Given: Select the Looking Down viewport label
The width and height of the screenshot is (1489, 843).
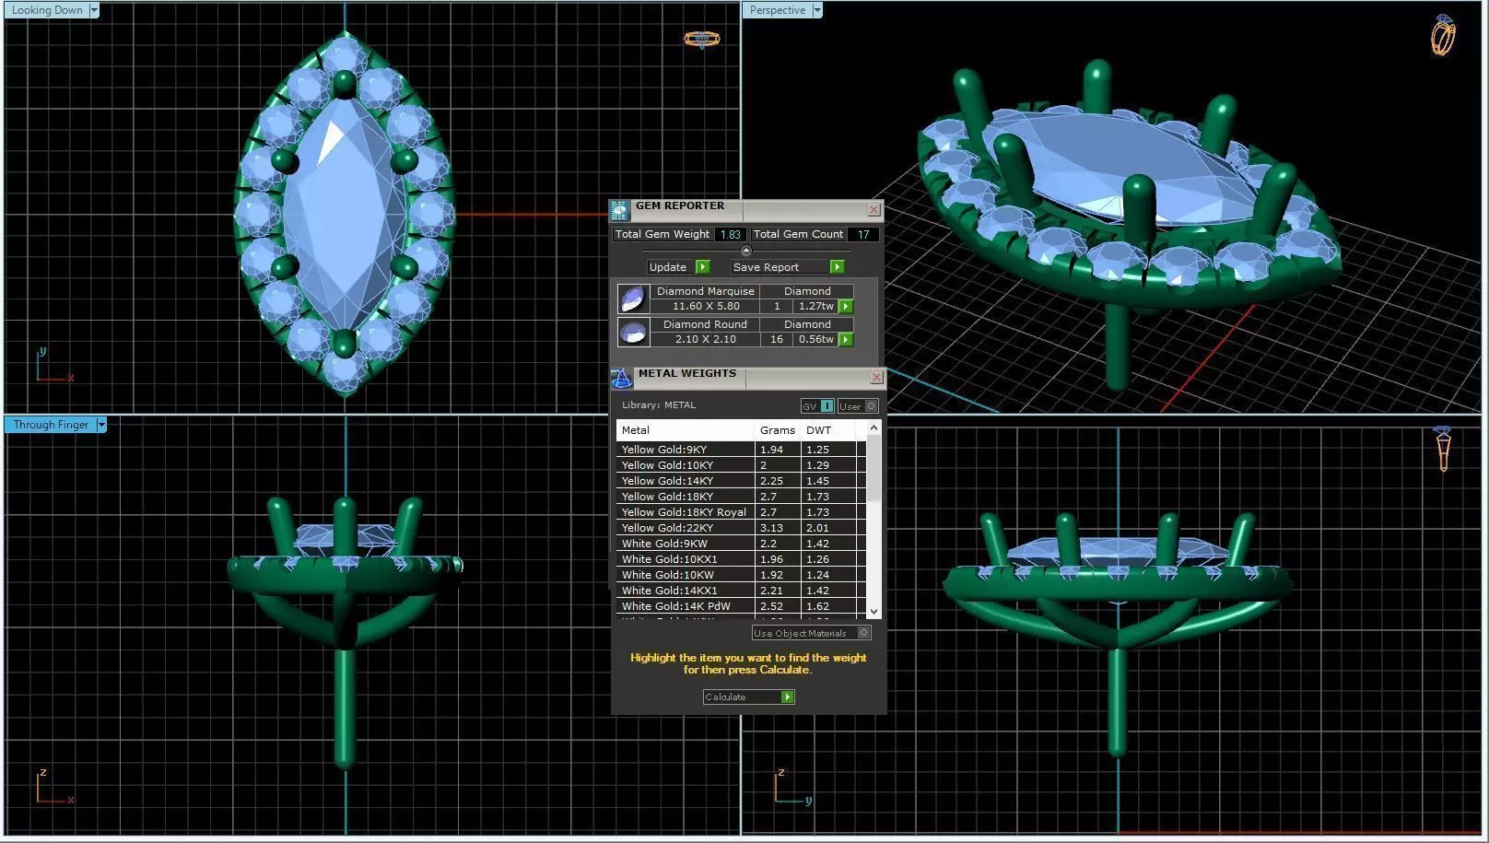Looking at the screenshot, I should coord(47,10).
